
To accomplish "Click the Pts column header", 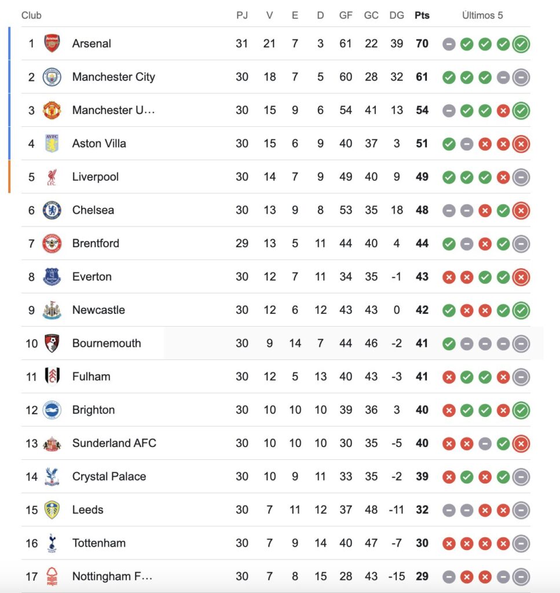I will click(422, 16).
